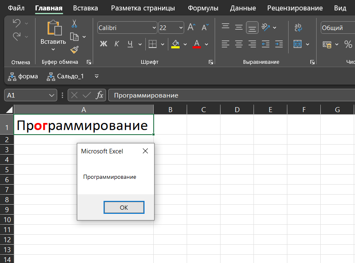Click the Insert Function fx icon
This screenshot has height=263, width=355.
pyautogui.click(x=100, y=95)
